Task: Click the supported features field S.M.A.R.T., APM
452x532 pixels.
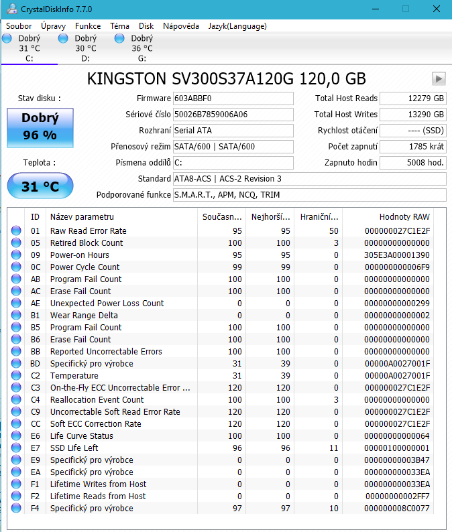Action: 310,195
